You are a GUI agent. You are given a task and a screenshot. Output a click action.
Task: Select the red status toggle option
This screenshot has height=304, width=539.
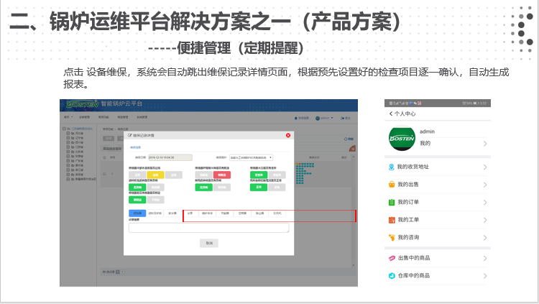point(222,175)
